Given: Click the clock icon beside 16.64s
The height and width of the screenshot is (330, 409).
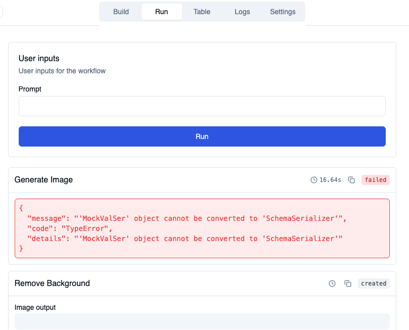Looking at the screenshot, I should tap(314, 180).
